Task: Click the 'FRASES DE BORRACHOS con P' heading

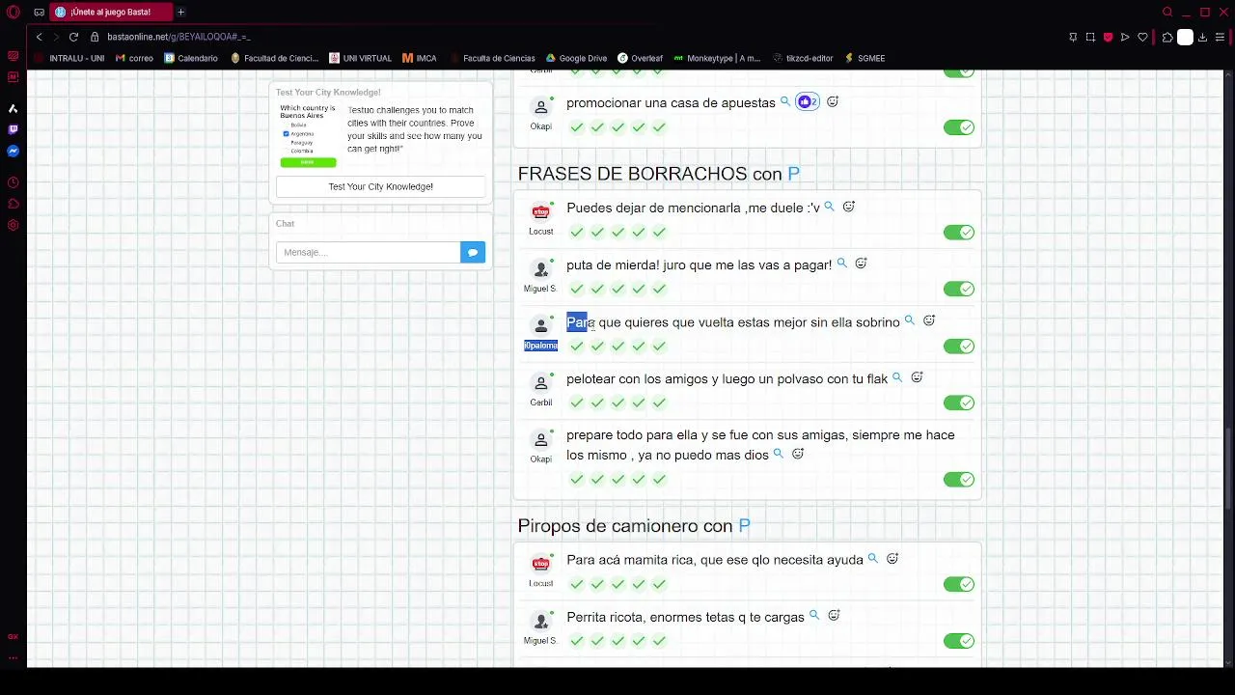Action: pos(658,174)
